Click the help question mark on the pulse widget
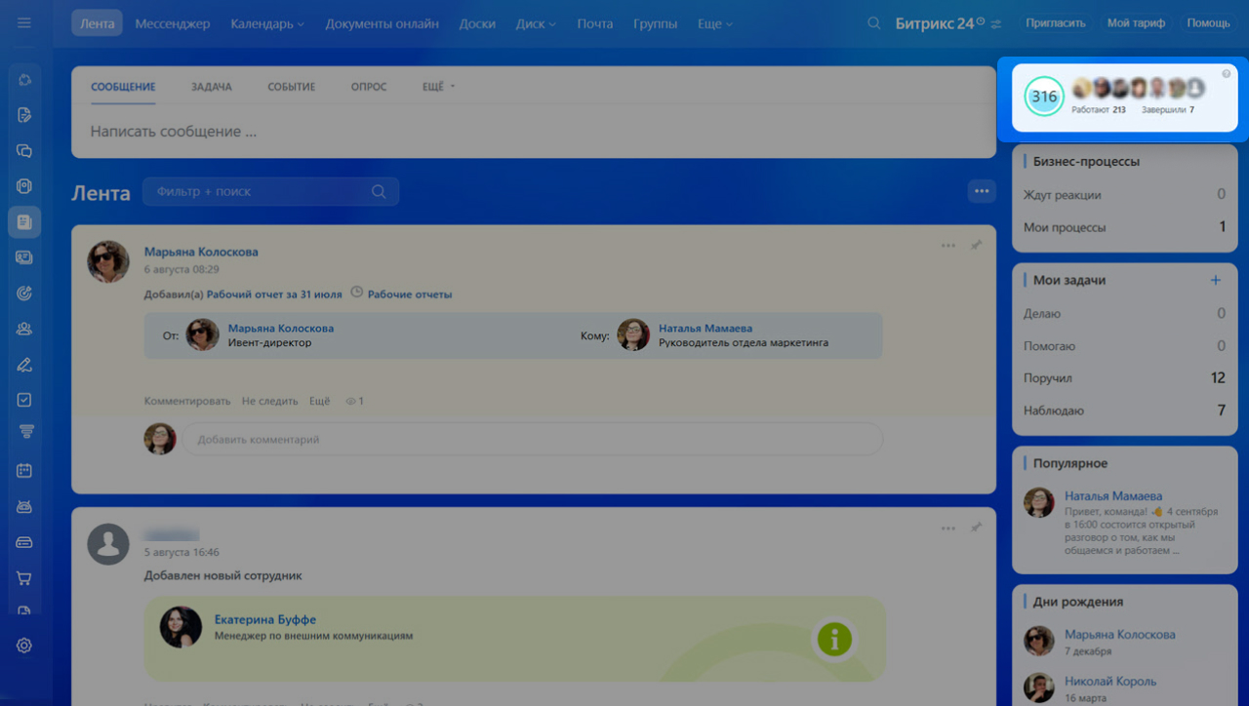1249x706 pixels. point(1227,73)
